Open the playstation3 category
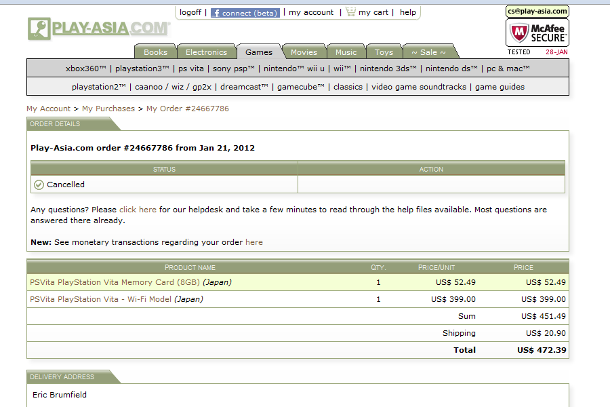The width and height of the screenshot is (610, 407). click(142, 69)
